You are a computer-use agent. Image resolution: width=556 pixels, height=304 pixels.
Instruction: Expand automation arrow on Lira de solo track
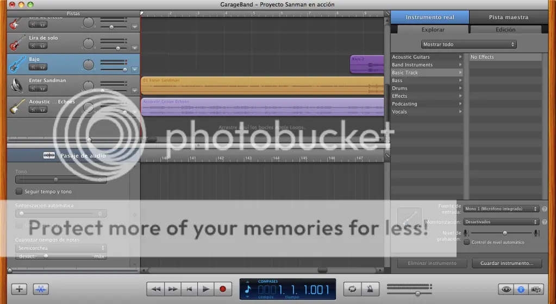tap(134, 48)
